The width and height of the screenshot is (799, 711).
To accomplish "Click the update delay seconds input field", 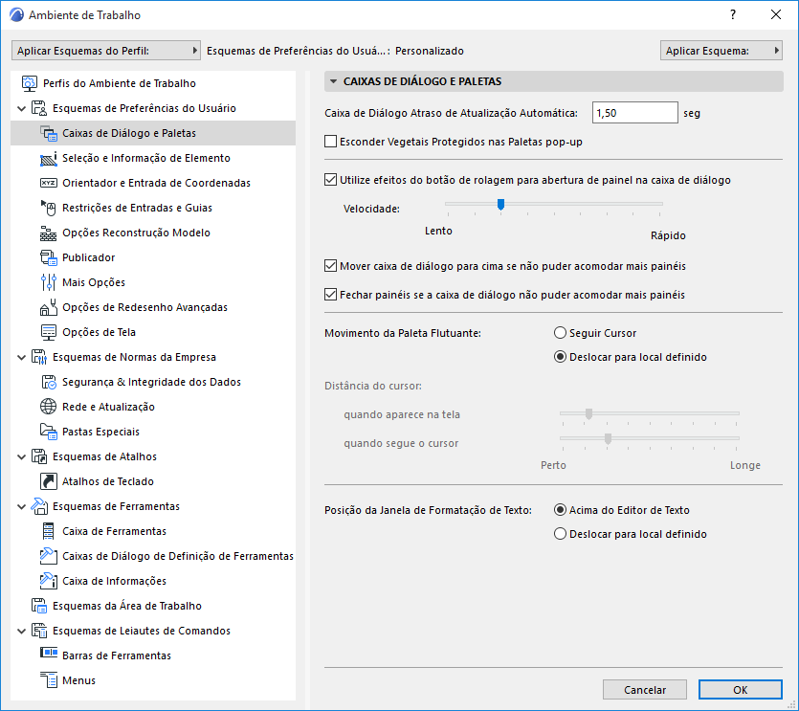I will point(634,113).
